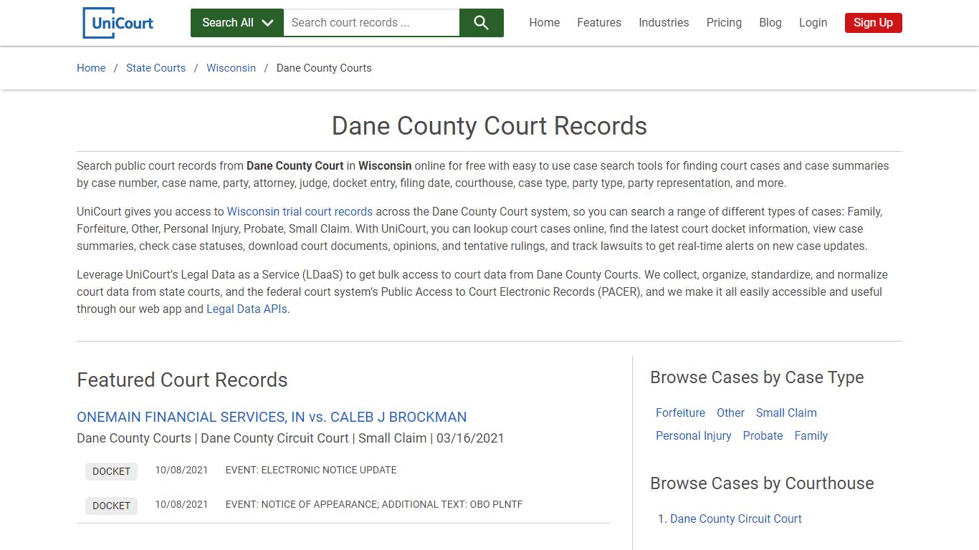The image size is (979, 550).
Task: Go to Home breadcrumb
Action: pos(91,68)
